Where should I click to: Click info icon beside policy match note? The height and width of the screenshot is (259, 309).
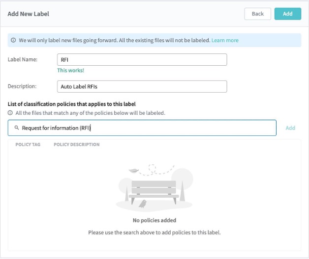pos(10,113)
